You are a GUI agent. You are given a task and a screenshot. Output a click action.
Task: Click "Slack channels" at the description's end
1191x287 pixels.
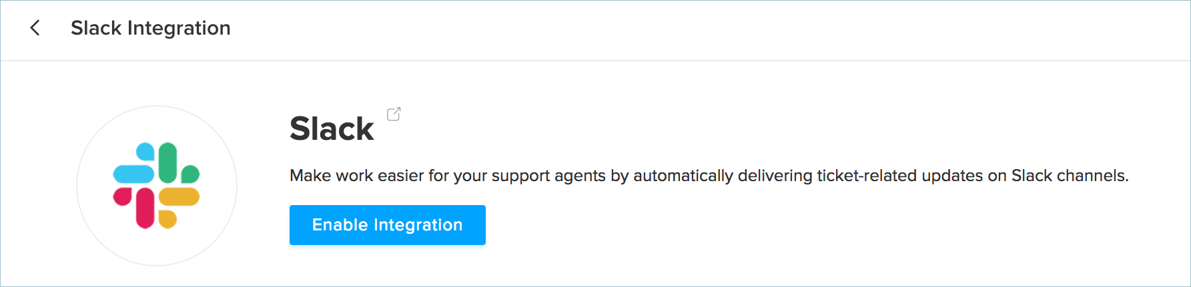pyautogui.click(x=1070, y=176)
